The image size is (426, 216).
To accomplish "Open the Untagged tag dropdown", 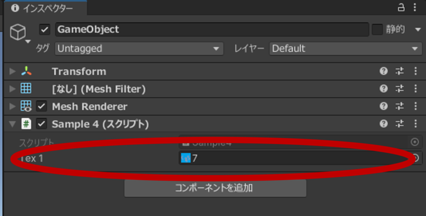I will 139,49.
